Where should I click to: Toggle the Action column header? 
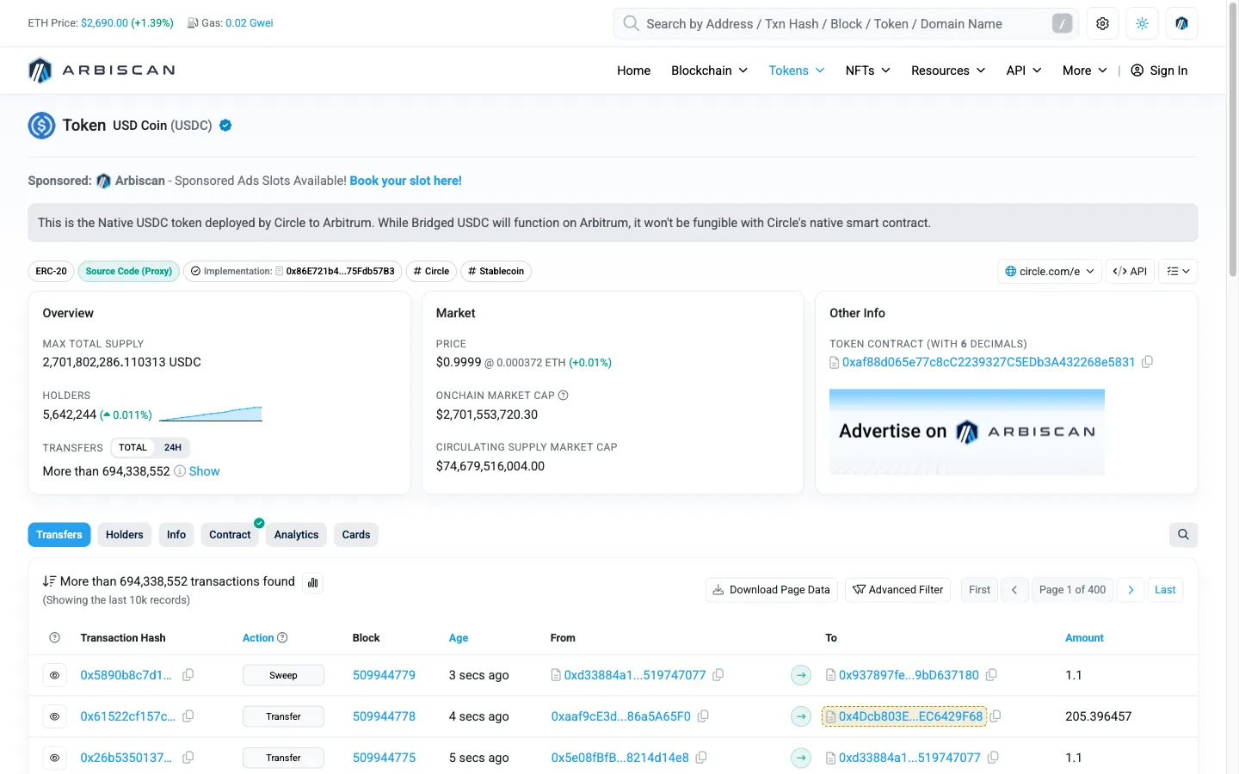coord(258,638)
